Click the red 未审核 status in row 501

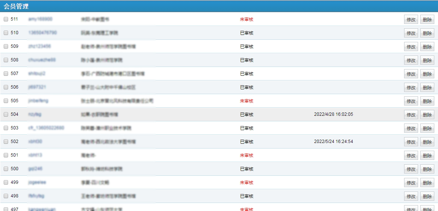[247, 155]
